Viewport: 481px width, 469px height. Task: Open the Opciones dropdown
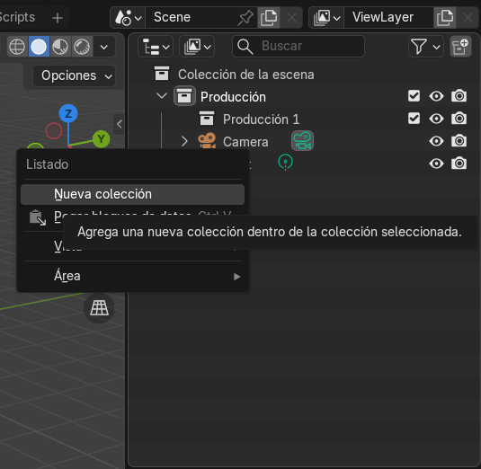pos(75,75)
